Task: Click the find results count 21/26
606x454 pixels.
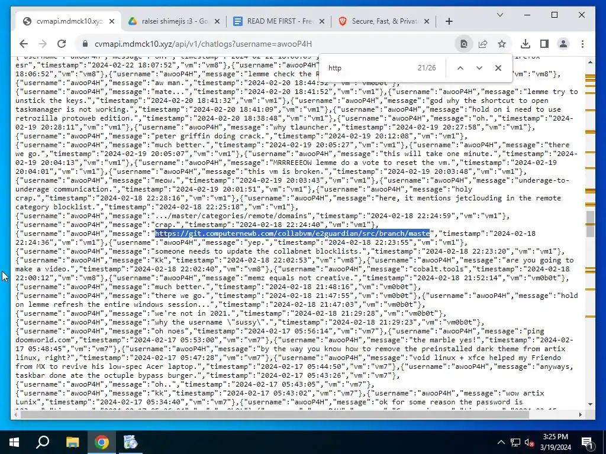Action: (x=427, y=68)
